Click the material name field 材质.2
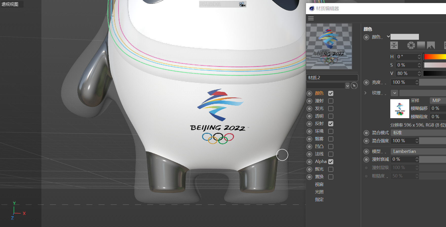Viewport: 446px width, 227px height. [332, 78]
